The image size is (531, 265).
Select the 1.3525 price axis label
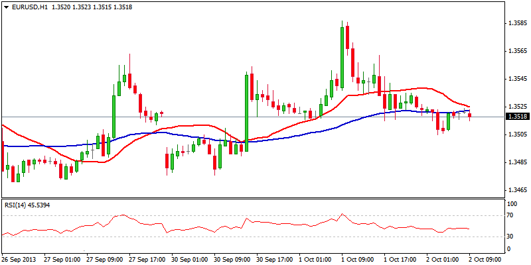click(x=517, y=107)
